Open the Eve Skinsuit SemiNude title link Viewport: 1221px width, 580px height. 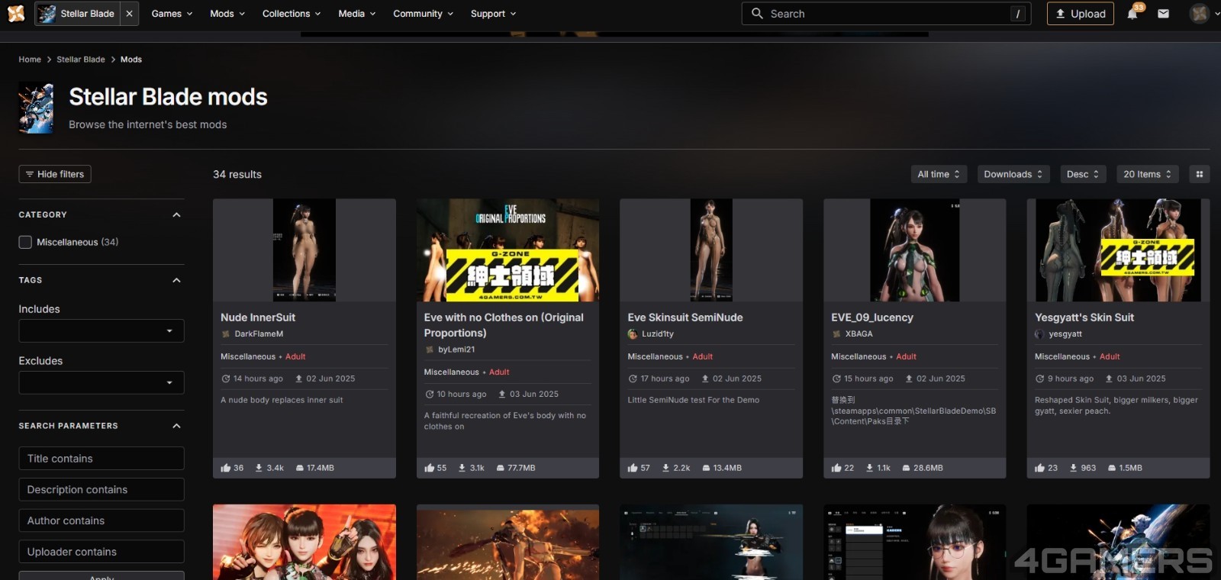[685, 317]
